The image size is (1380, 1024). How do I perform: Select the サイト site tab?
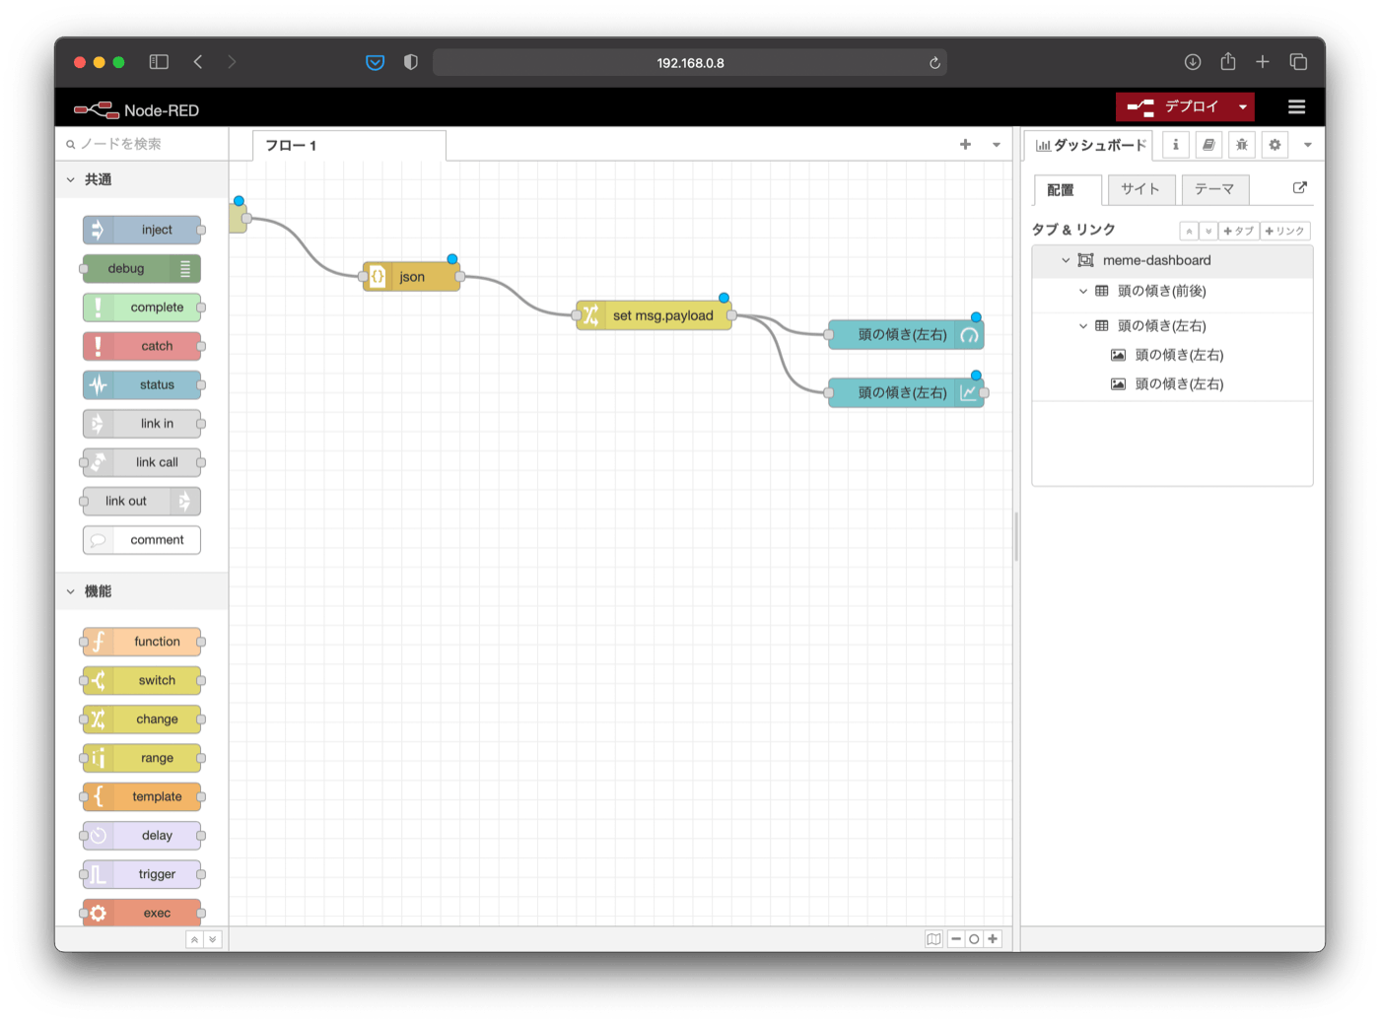tap(1141, 189)
